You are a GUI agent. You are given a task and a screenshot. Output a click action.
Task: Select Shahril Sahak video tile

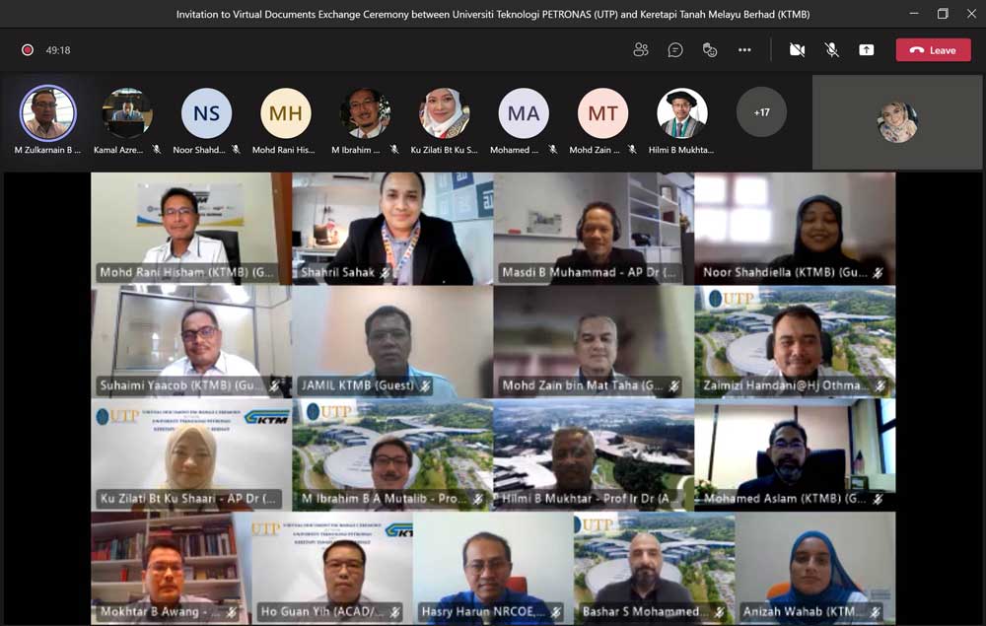[392, 229]
